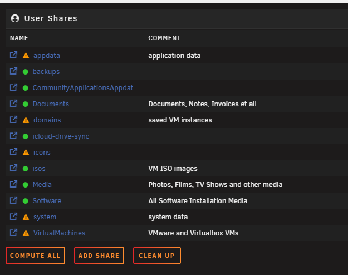Open the VirtualMachines share link

click(59, 233)
